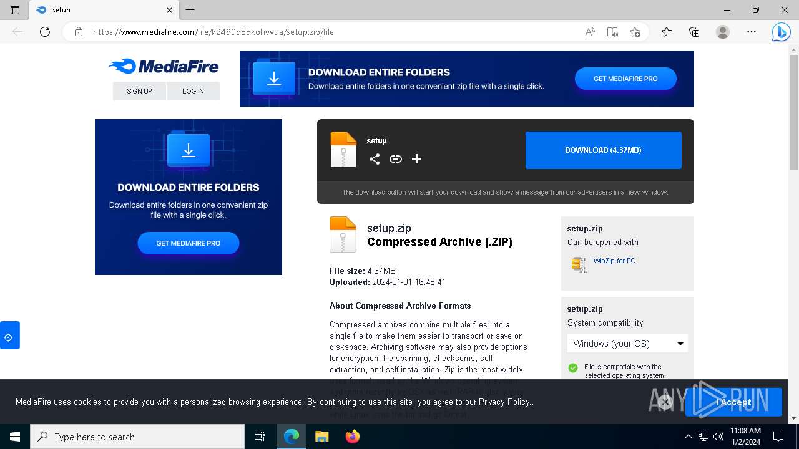
Task: Click the Windows search box
Action: tap(137, 437)
